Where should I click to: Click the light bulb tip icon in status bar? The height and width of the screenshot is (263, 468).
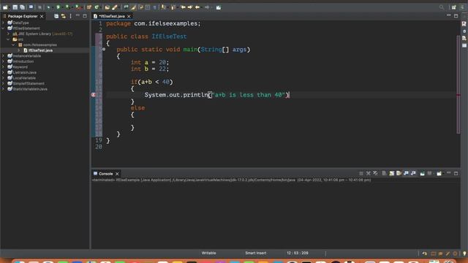(x=464, y=254)
